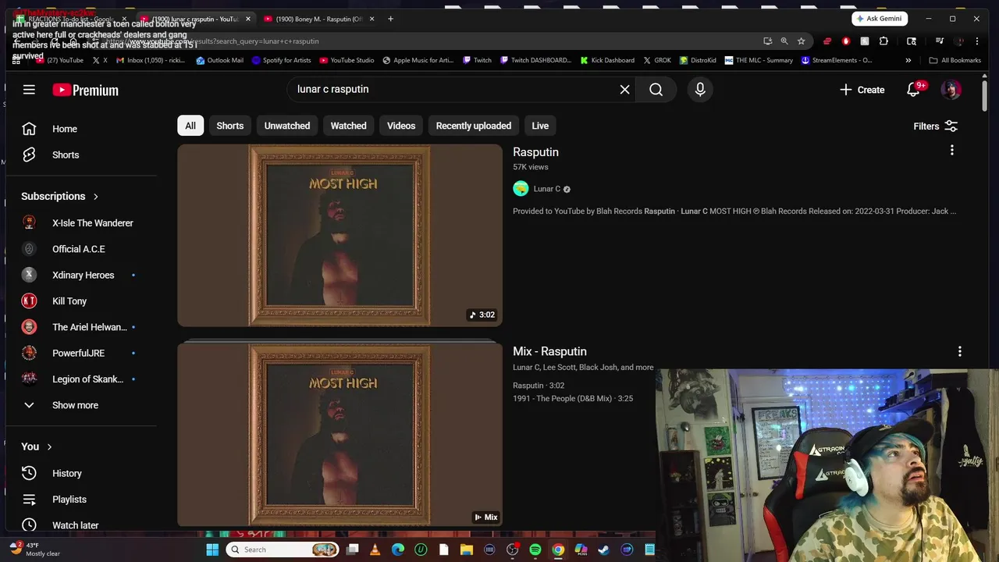Expand the You section arrow
The height and width of the screenshot is (562, 999).
point(49,446)
